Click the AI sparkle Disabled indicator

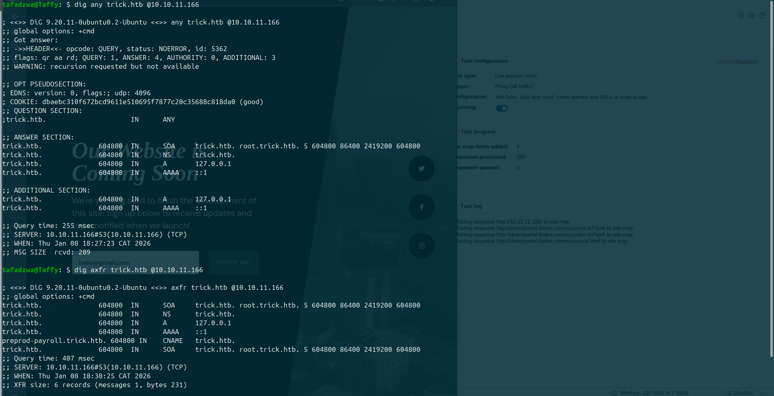pos(741,393)
